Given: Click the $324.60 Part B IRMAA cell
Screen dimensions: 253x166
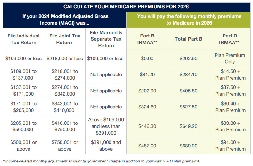Looking at the screenshot, I should [x=147, y=107].
